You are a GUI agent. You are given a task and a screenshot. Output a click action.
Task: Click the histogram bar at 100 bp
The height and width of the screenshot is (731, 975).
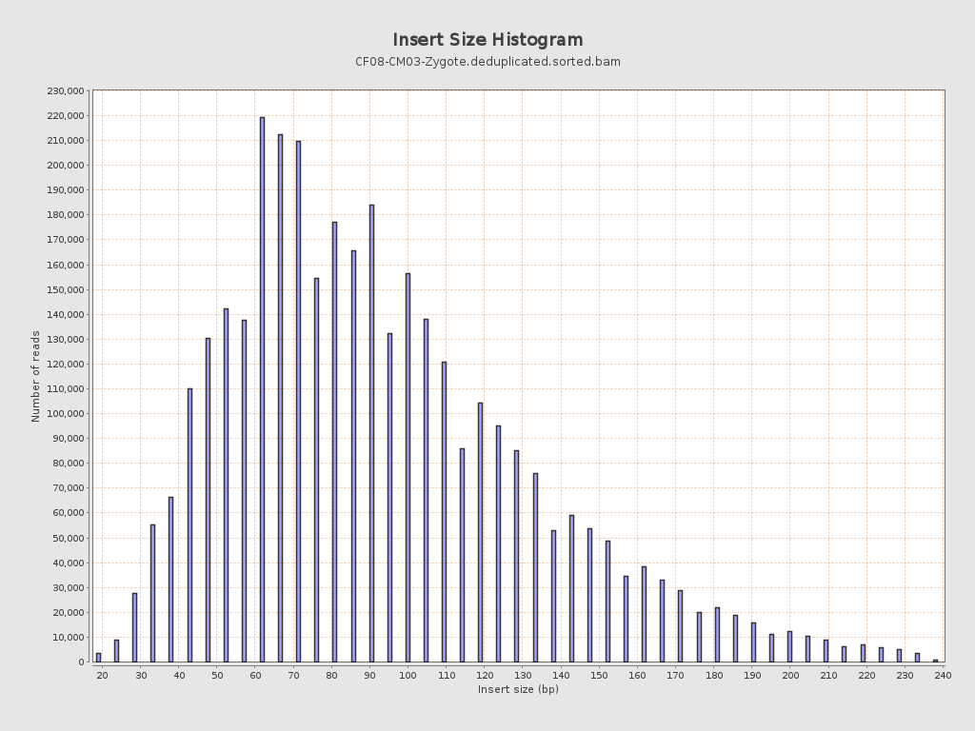[x=408, y=468]
